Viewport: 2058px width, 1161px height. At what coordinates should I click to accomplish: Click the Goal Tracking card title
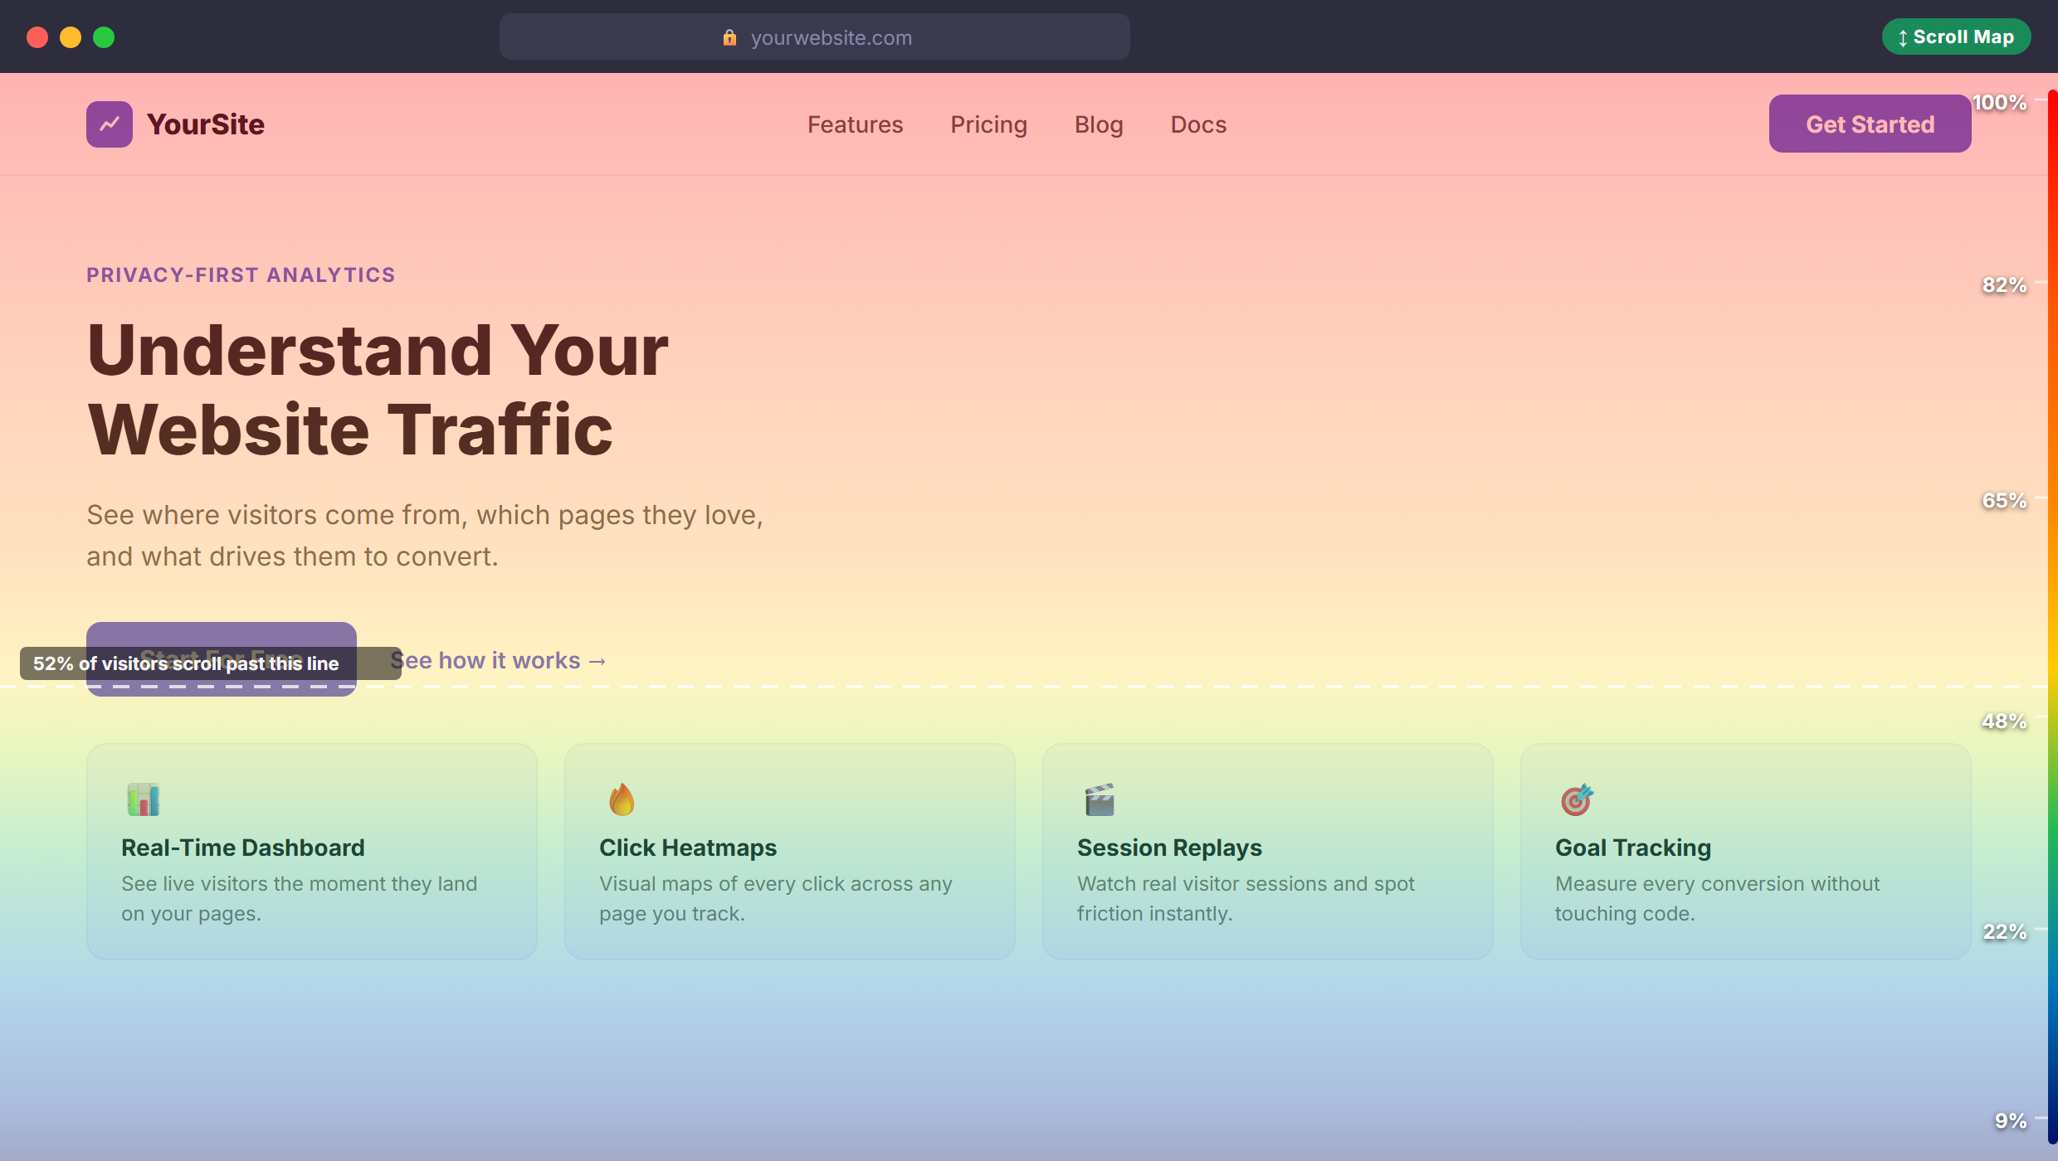[1633, 848]
